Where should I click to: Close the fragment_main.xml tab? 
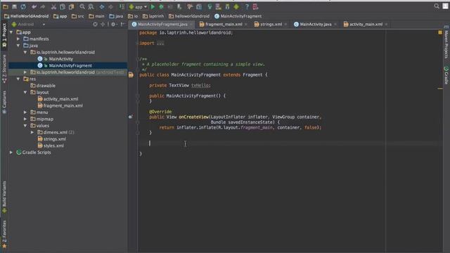point(246,25)
